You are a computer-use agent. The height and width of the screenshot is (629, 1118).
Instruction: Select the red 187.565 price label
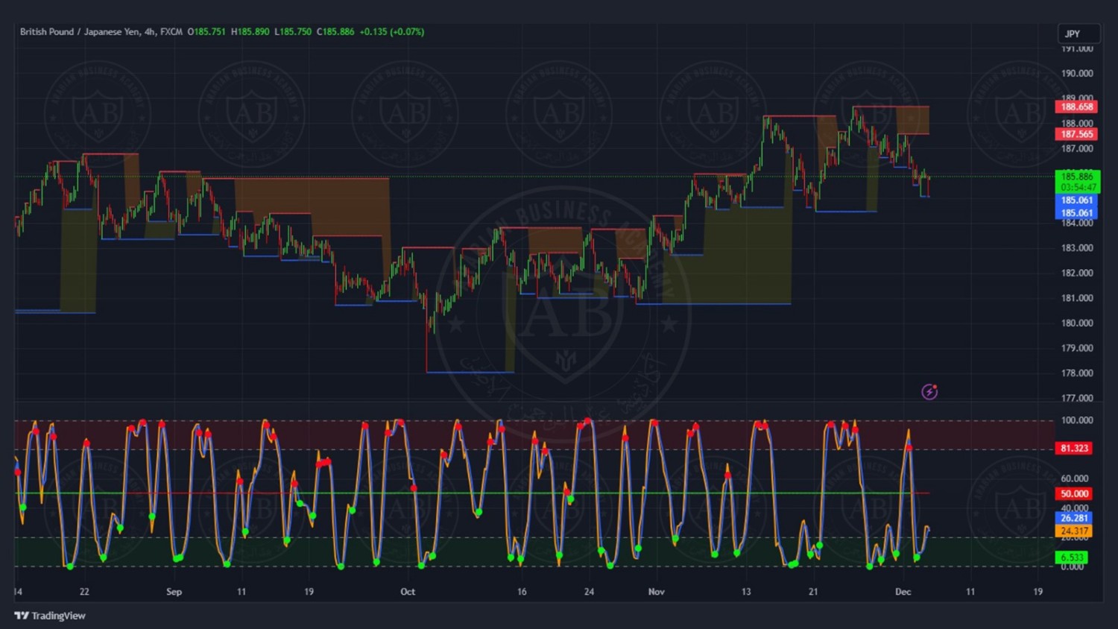tap(1076, 134)
